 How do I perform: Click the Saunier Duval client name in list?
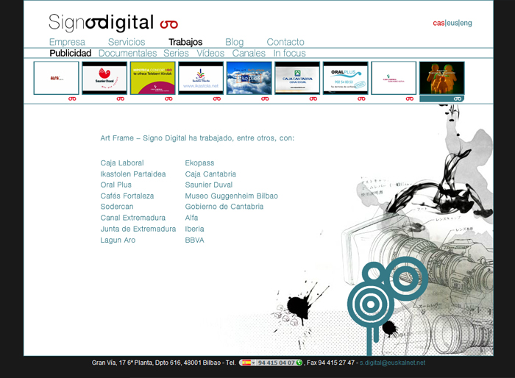click(x=209, y=185)
